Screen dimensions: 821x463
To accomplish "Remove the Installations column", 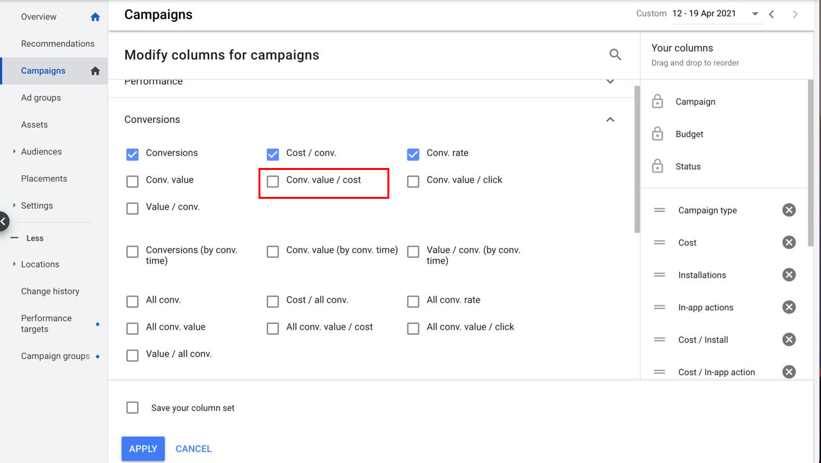I will 789,275.
